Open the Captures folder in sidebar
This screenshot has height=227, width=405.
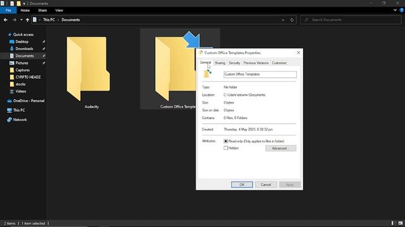tap(23, 70)
